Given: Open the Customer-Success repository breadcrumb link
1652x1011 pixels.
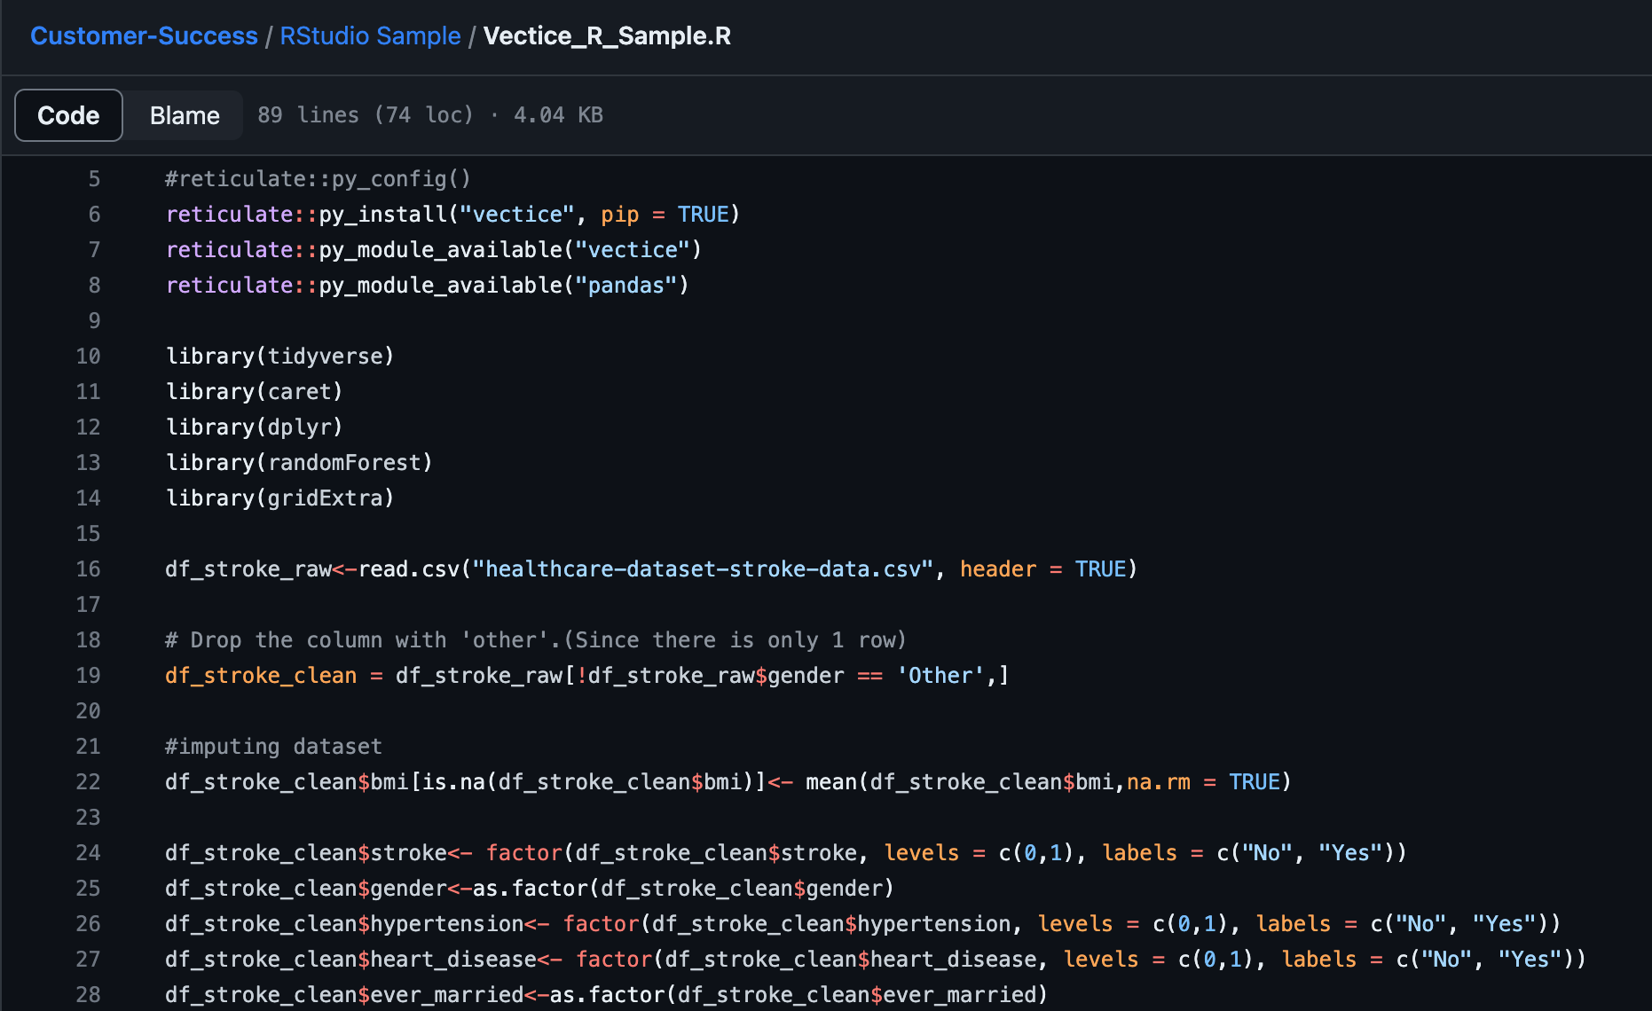Looking at the screenshot, I should coord(144,36).
